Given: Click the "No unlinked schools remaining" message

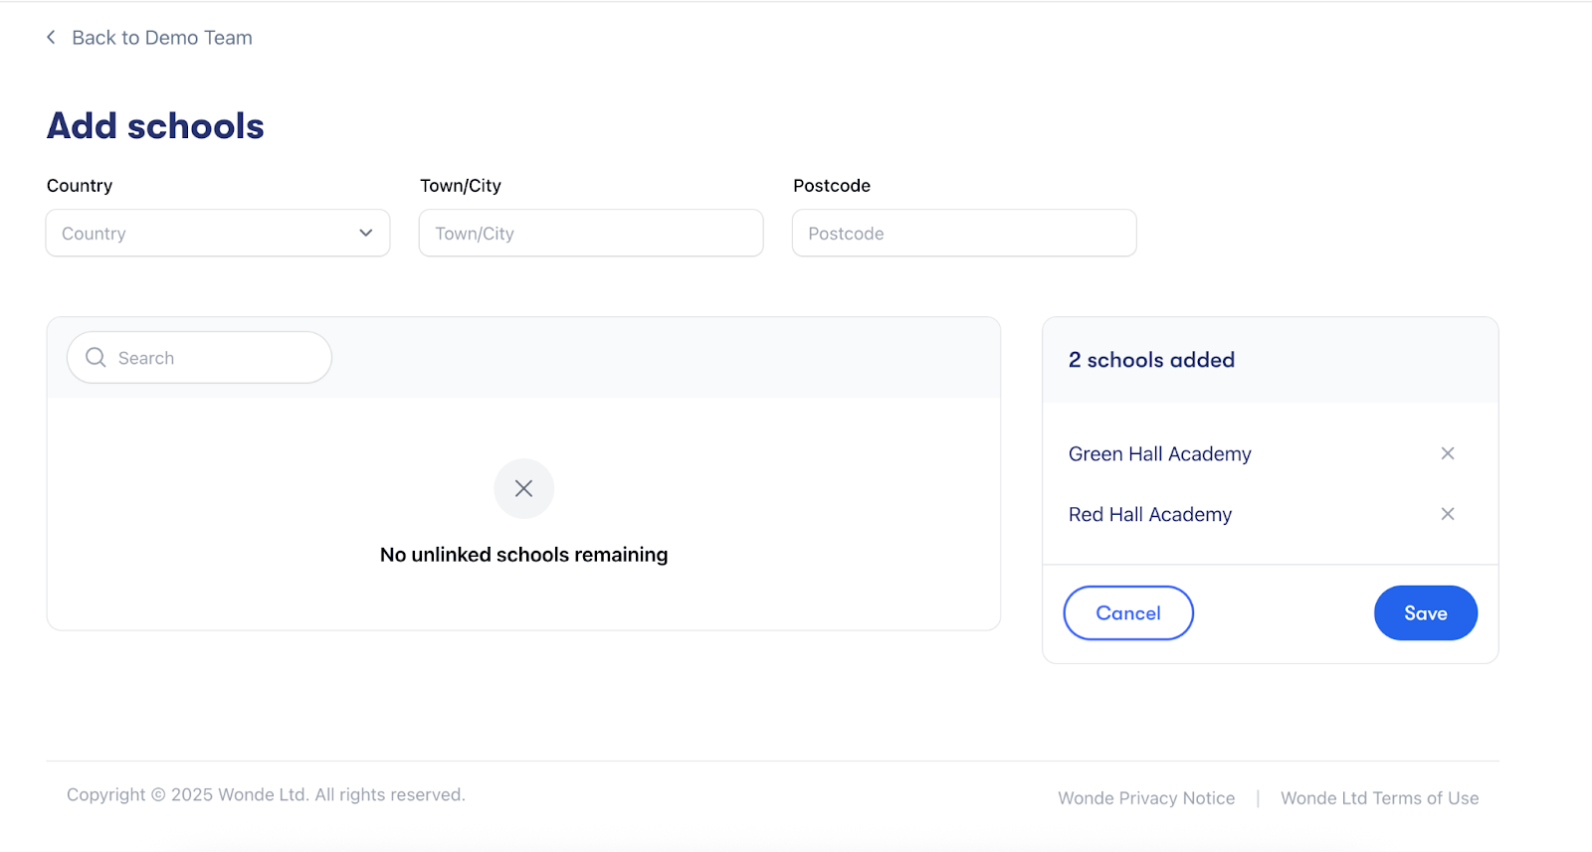Looking at the screenshot, I should [523, 555].
